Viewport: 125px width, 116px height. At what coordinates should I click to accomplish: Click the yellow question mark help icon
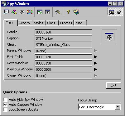click(68, 12)
